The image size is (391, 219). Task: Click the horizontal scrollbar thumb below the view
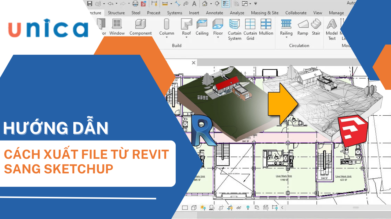356,208
